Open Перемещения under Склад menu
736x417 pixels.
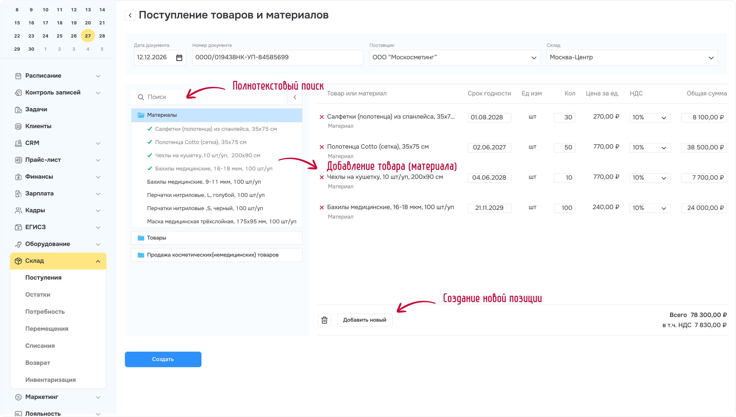pyautogui.click(x=47, y=329)
